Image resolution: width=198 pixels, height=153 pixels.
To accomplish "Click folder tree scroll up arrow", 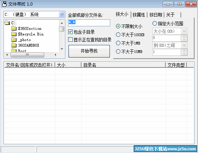I will (x=62, y=23).
